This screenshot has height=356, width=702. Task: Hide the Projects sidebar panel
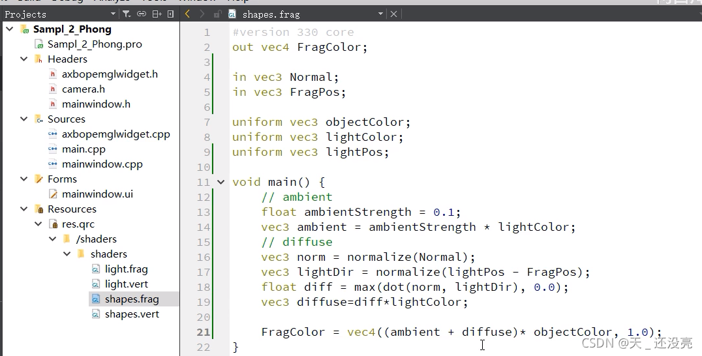click(x=171, y=14)
